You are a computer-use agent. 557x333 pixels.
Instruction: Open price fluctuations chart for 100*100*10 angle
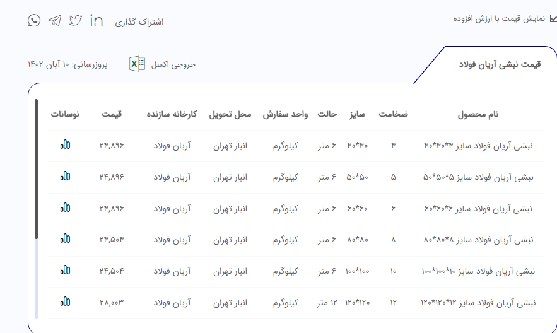(65, 271)
